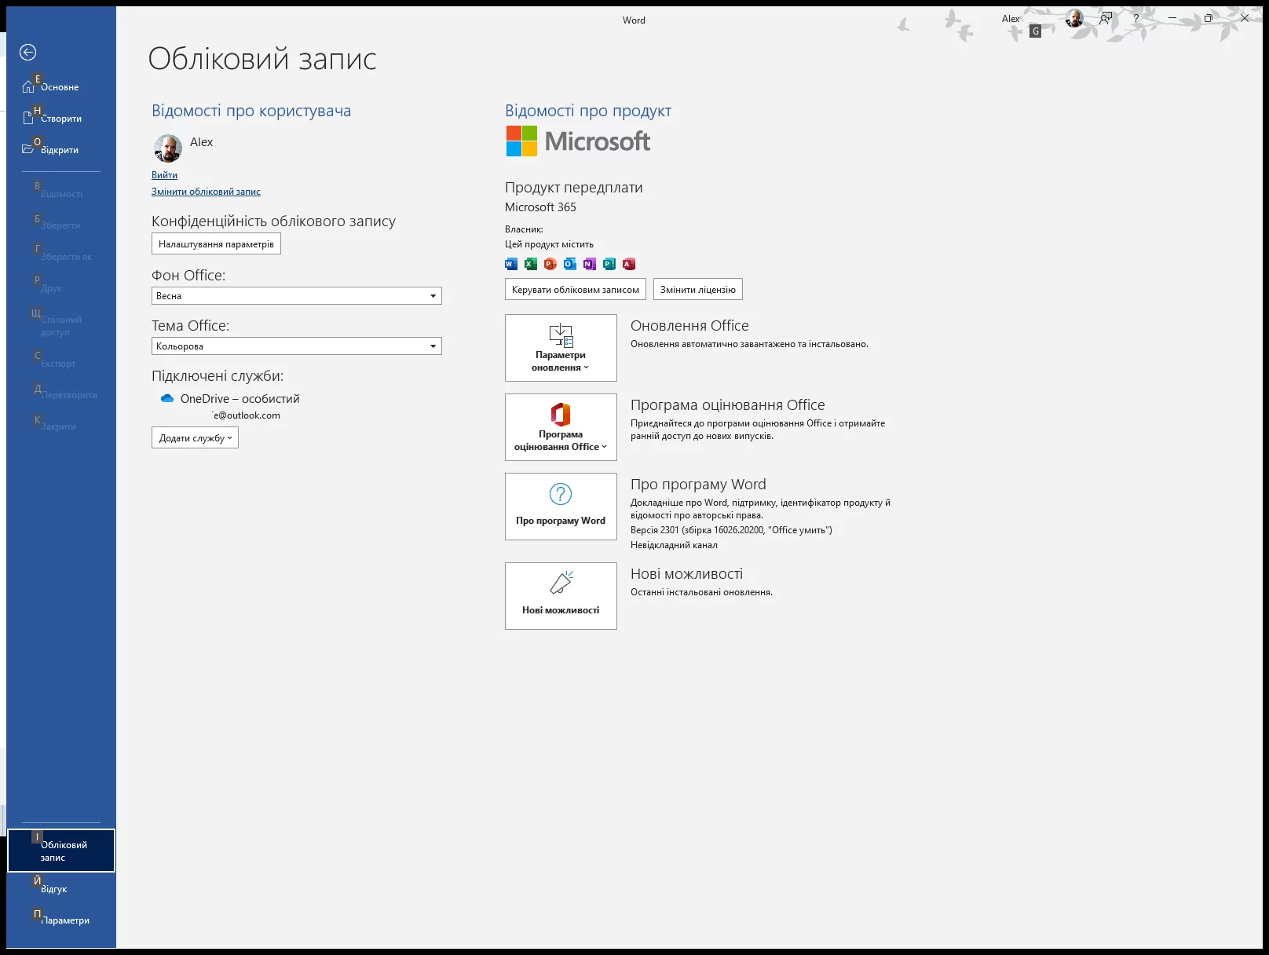Open the Відкрити page in sidebar

[x=61, y=149]
